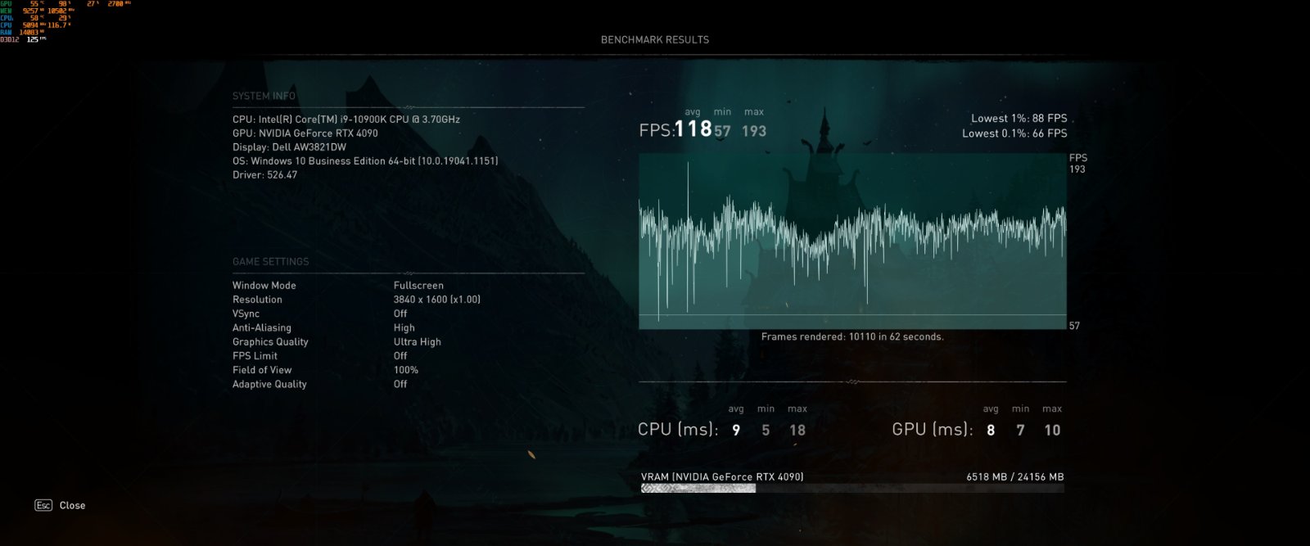Click the Lowest 1%: 88 FPS text
Image resolution: width=1310 pixels, height=546 pixels.
click(1019, 119)
